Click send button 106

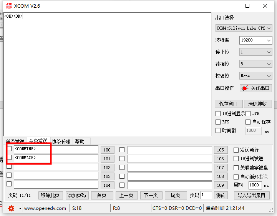click(221, 159)
